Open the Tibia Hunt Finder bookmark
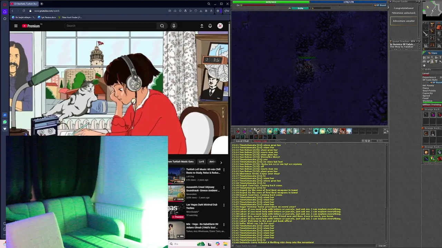 [x=70, y=17]
